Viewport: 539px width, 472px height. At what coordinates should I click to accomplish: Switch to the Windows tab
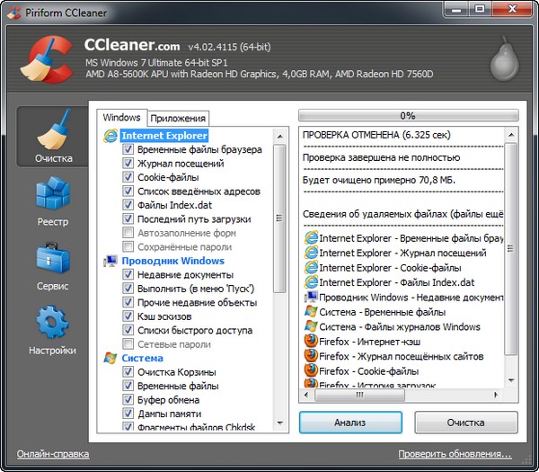click(121, 118)
